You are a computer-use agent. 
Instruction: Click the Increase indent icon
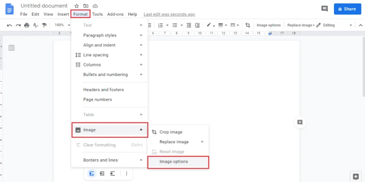click(x=198, y=25)
